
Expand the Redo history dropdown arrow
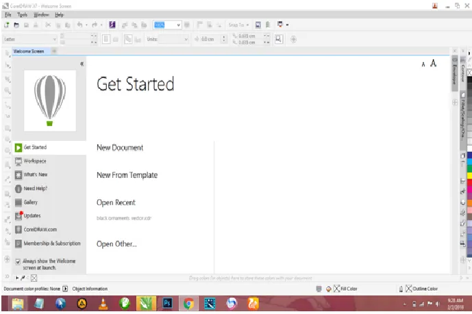click(101, 25)
